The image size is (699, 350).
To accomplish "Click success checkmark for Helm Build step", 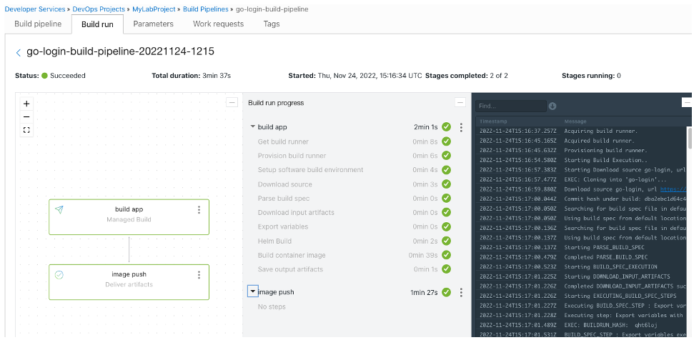I will 446,241.
